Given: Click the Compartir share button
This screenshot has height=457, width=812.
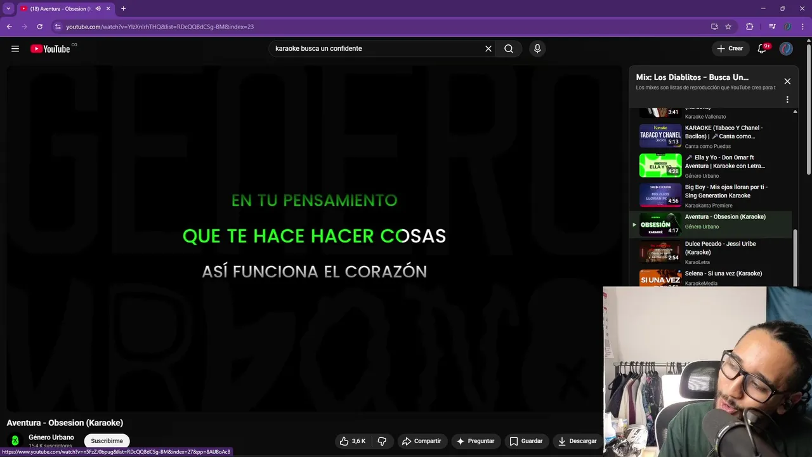Looking at the screenshot, I should tap(422, 441).
